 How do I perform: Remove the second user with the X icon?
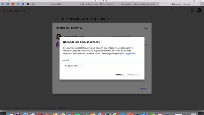pyautogui.click(x=146, y=45)
